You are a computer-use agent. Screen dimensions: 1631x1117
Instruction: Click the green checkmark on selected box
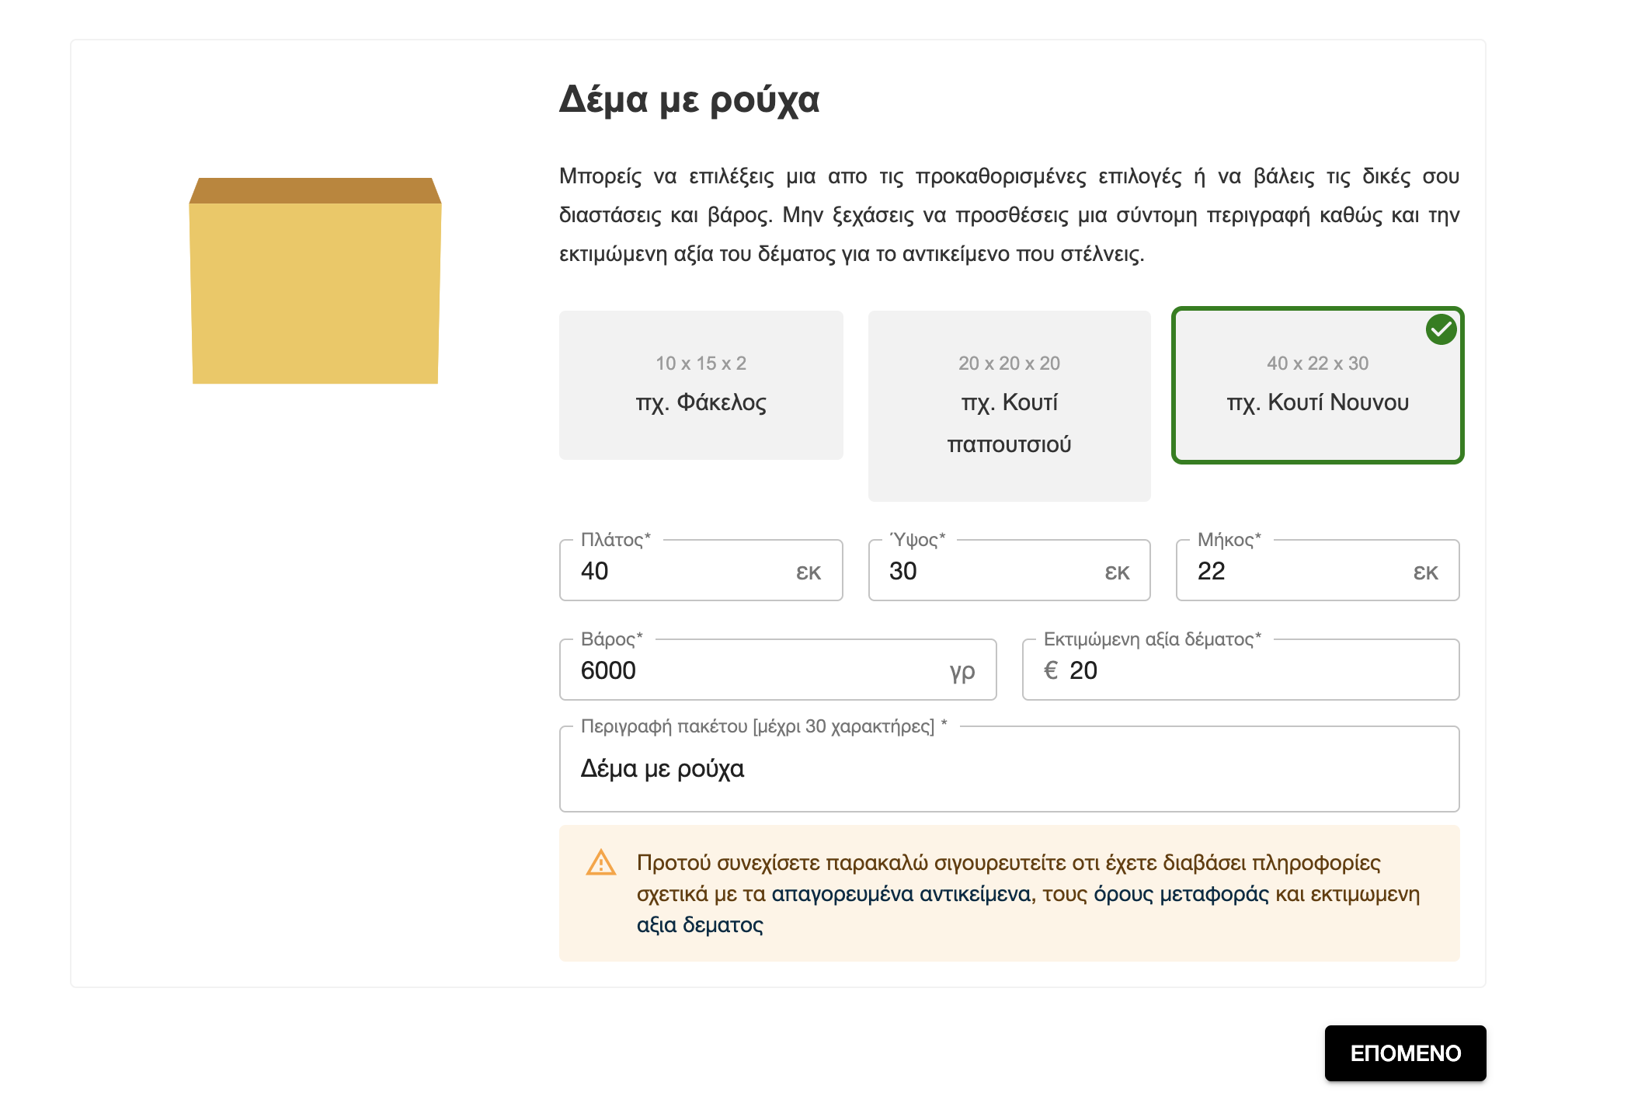(x=1441, y=329)
